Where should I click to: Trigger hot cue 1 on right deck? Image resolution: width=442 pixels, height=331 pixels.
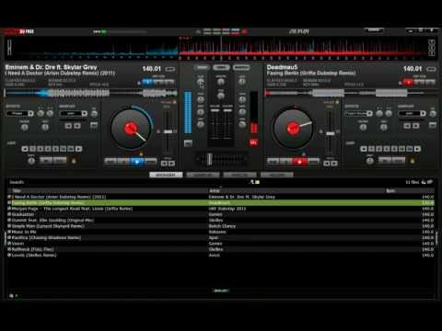(408, 82)
